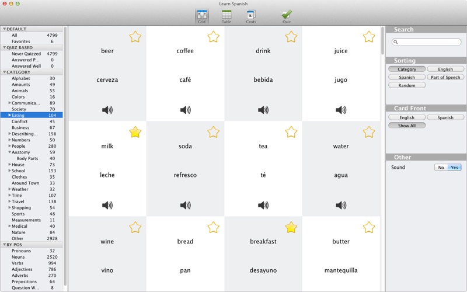Collapse the DEFAULT section
Screen dimensions: 467x292
4,29
